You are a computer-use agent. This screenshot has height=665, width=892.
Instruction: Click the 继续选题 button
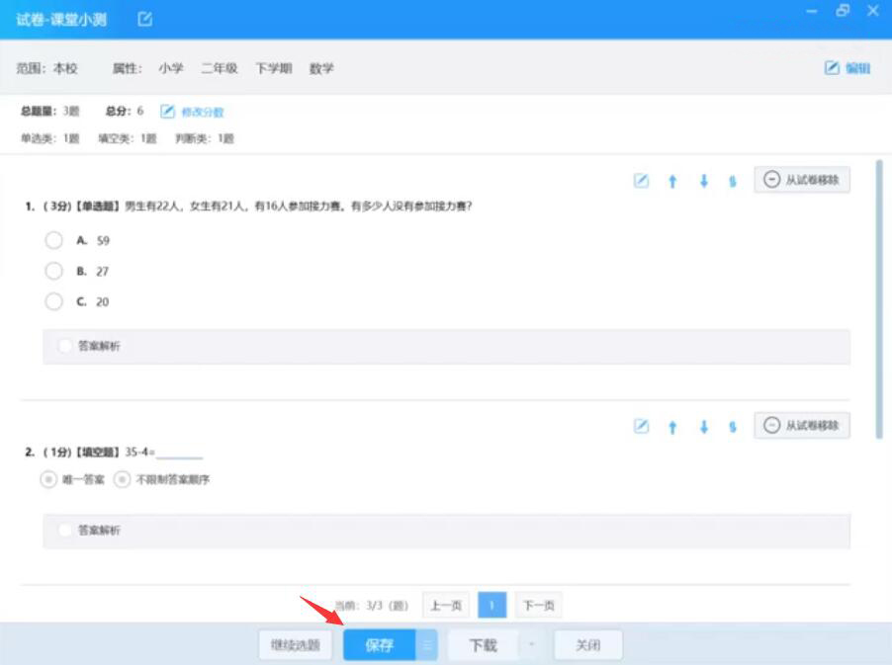click(296, 644)
